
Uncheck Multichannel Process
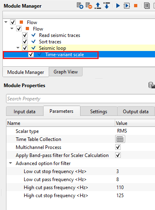(118, 147)
